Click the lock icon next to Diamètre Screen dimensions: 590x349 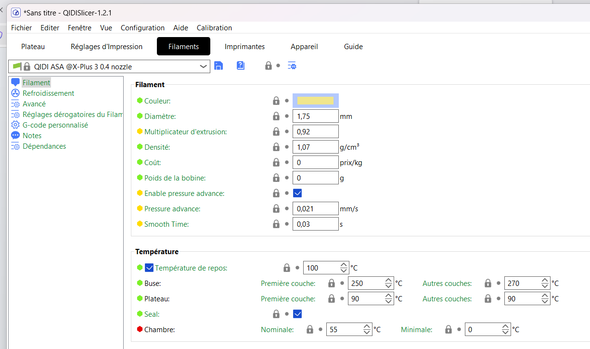coord(276,116)
